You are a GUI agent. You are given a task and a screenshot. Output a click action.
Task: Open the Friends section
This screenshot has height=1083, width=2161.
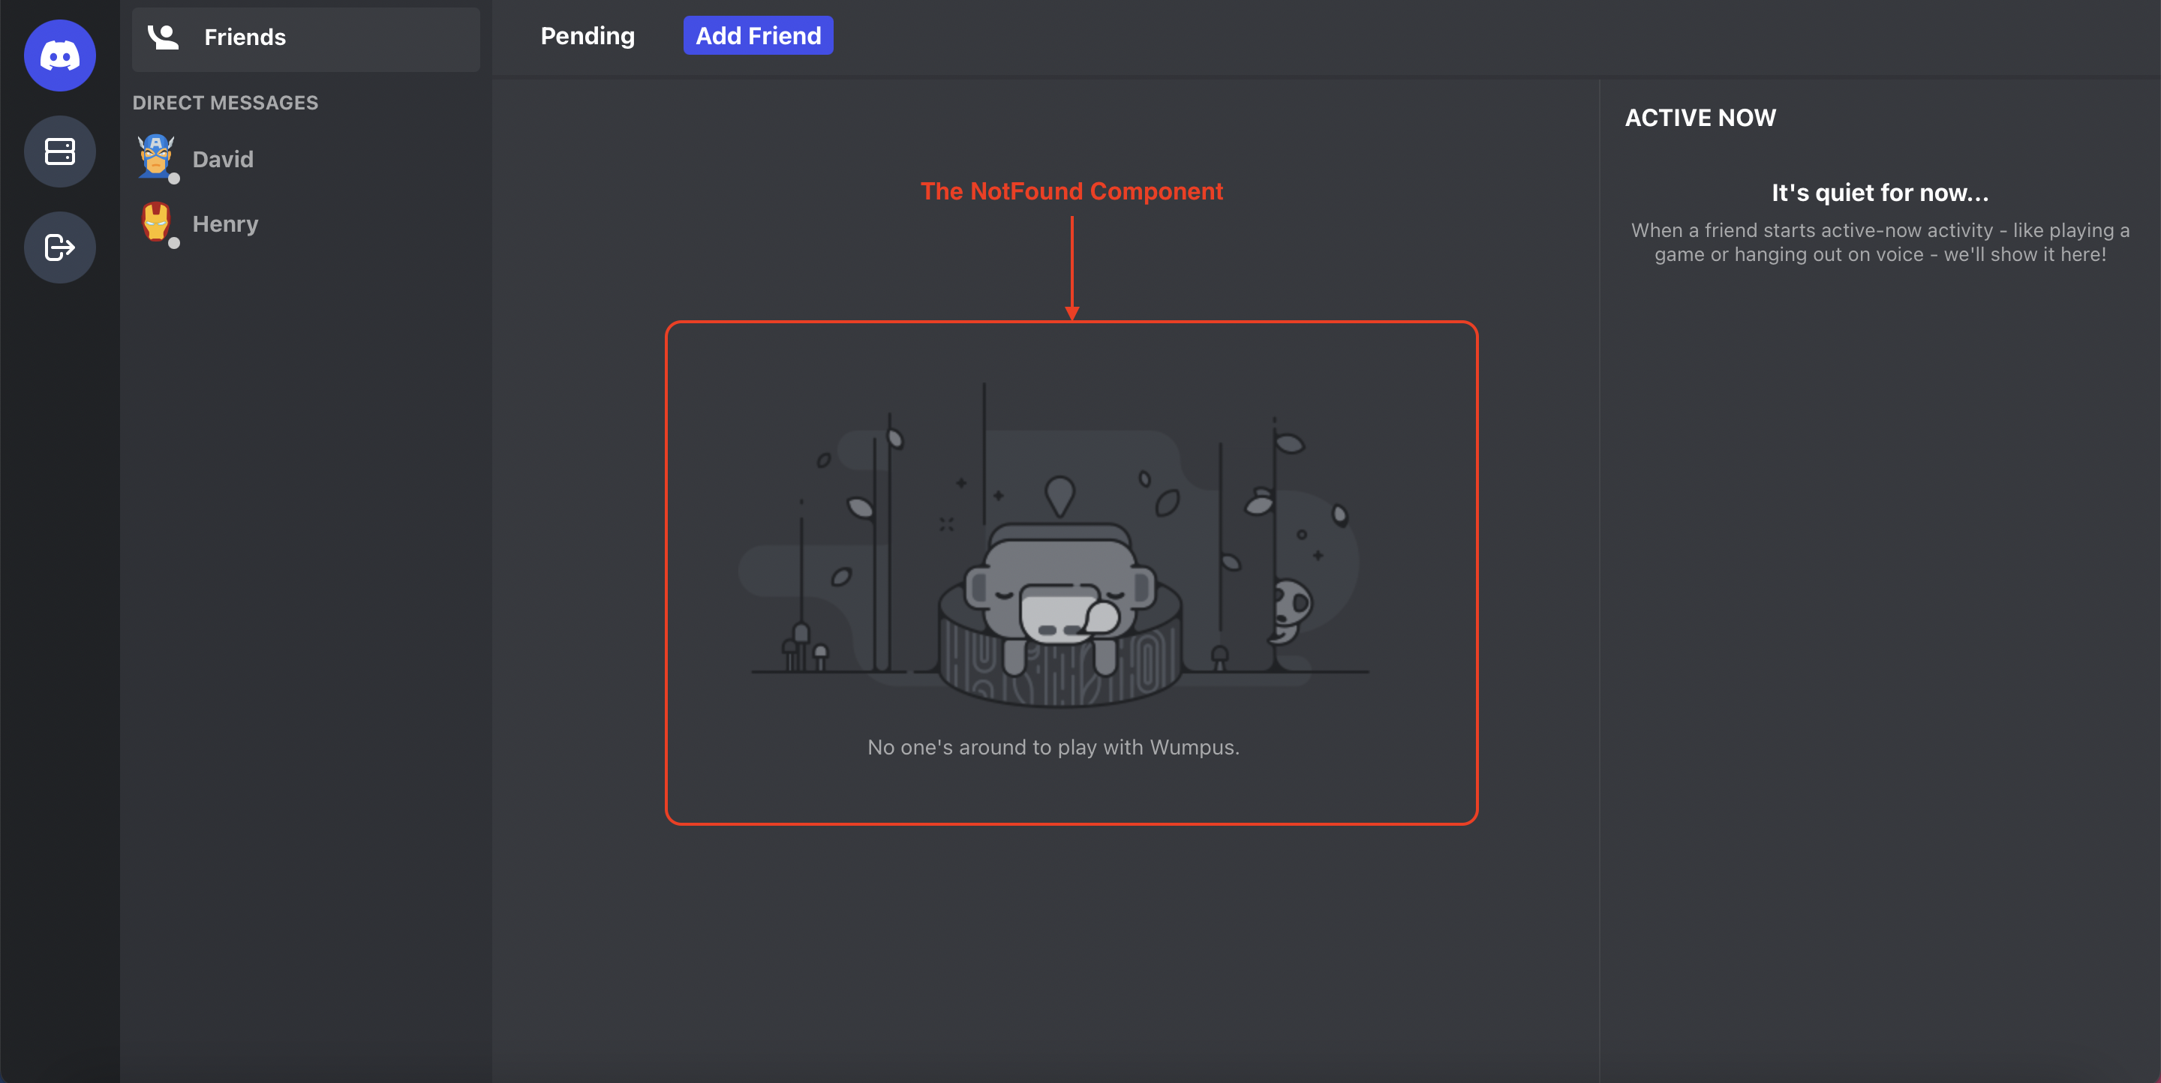coord(305,38)
